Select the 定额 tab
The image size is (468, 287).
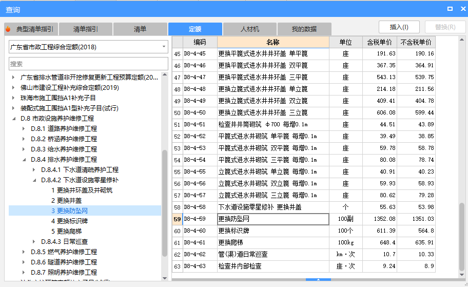pos(195,29)
